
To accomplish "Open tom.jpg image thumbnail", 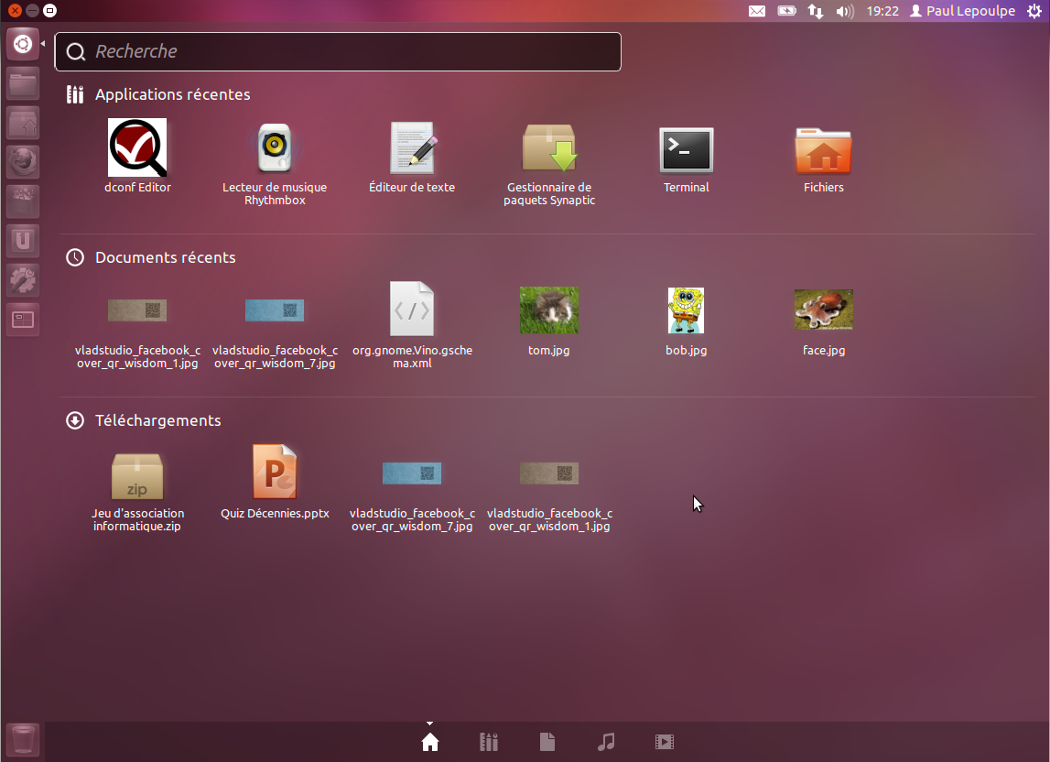I will pyautogui.click(x=549, y=311).
